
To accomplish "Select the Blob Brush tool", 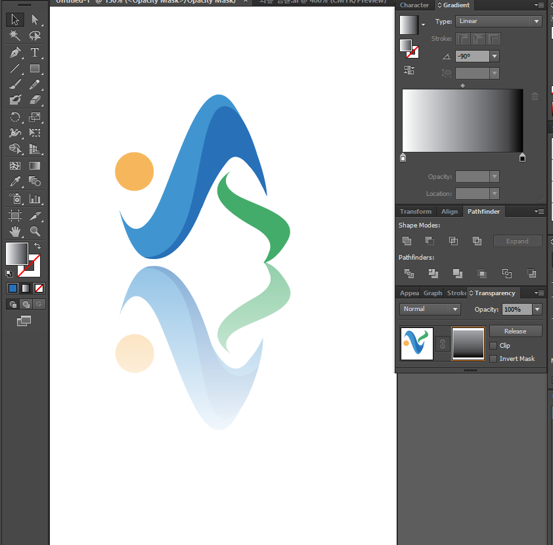I will pos(15,100).
